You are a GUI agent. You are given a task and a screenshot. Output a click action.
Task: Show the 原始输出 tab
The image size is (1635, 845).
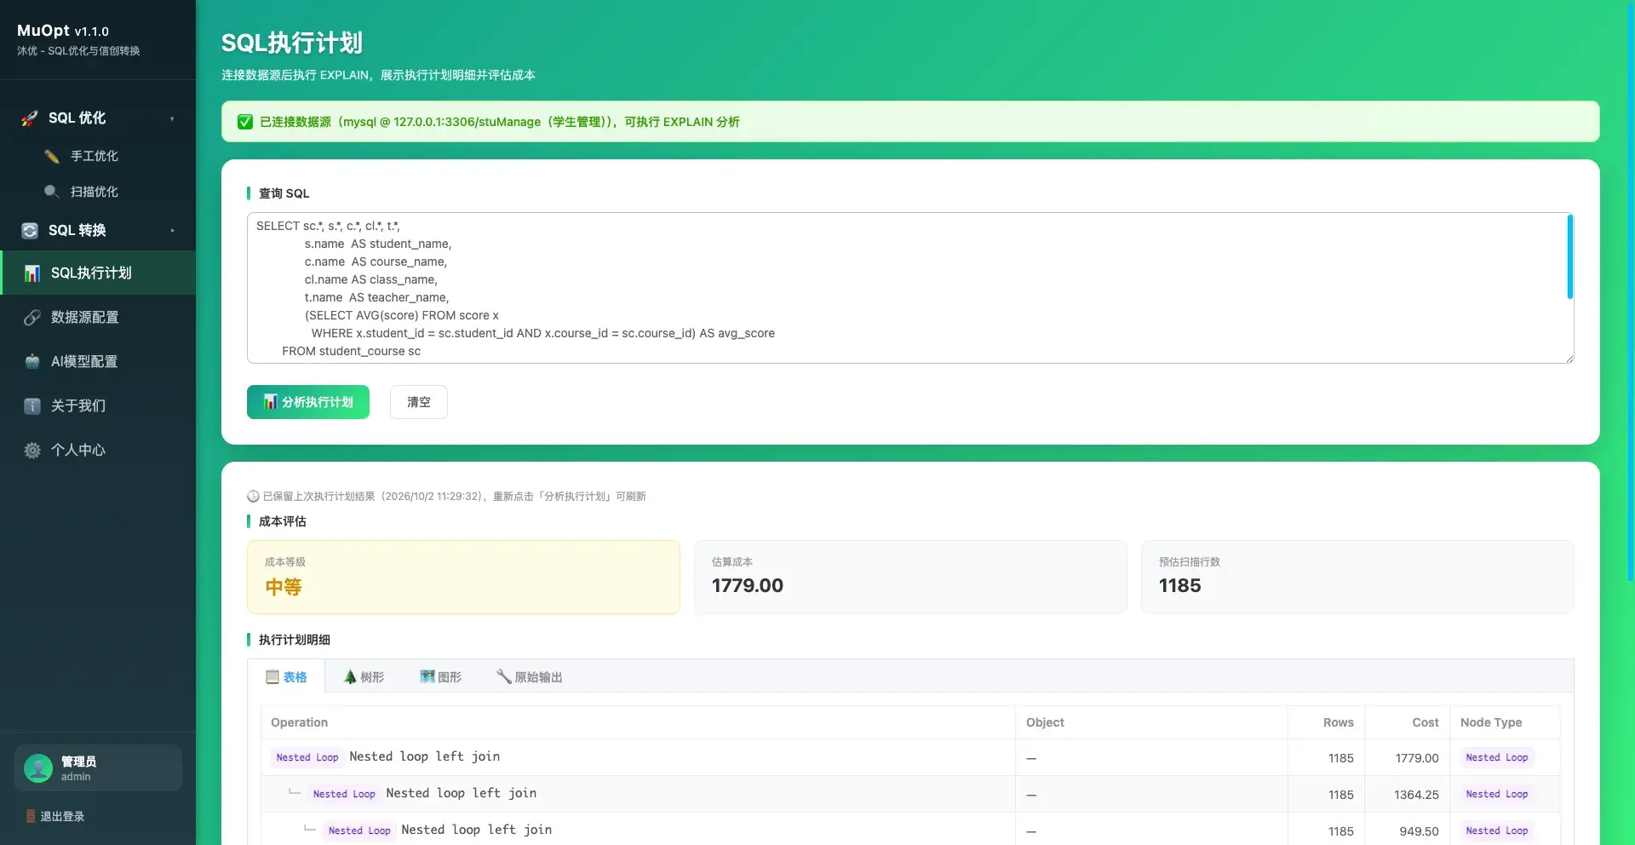[x=530, y=677]
